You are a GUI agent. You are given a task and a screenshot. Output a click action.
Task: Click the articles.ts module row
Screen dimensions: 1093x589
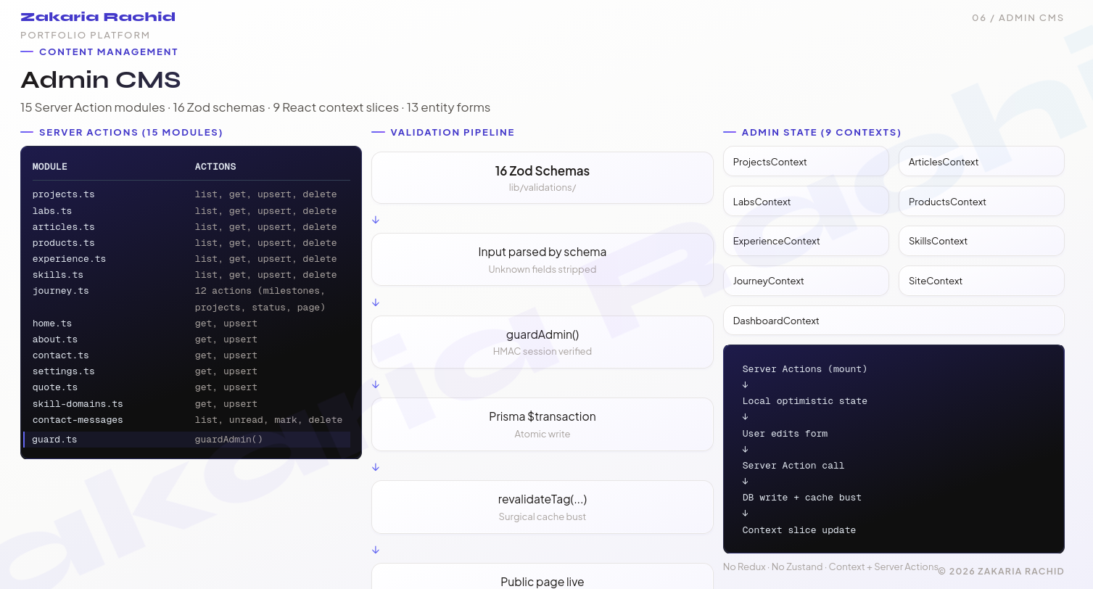click(191, 227)
